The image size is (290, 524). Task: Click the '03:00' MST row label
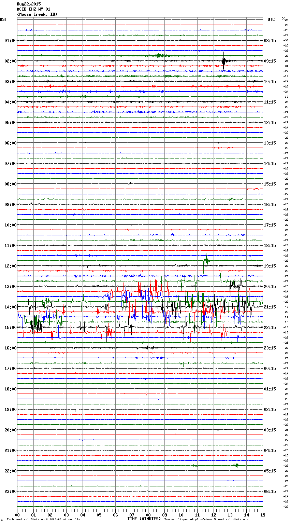(11, 82)
